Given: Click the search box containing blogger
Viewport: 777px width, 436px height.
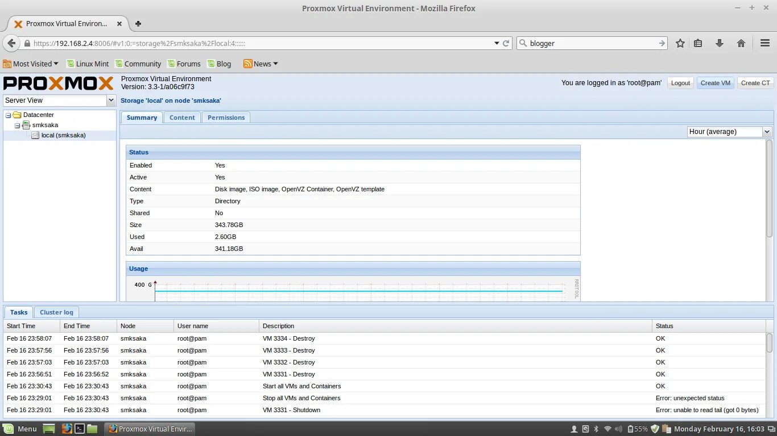Looking at the screenshot, I should 592,43.
